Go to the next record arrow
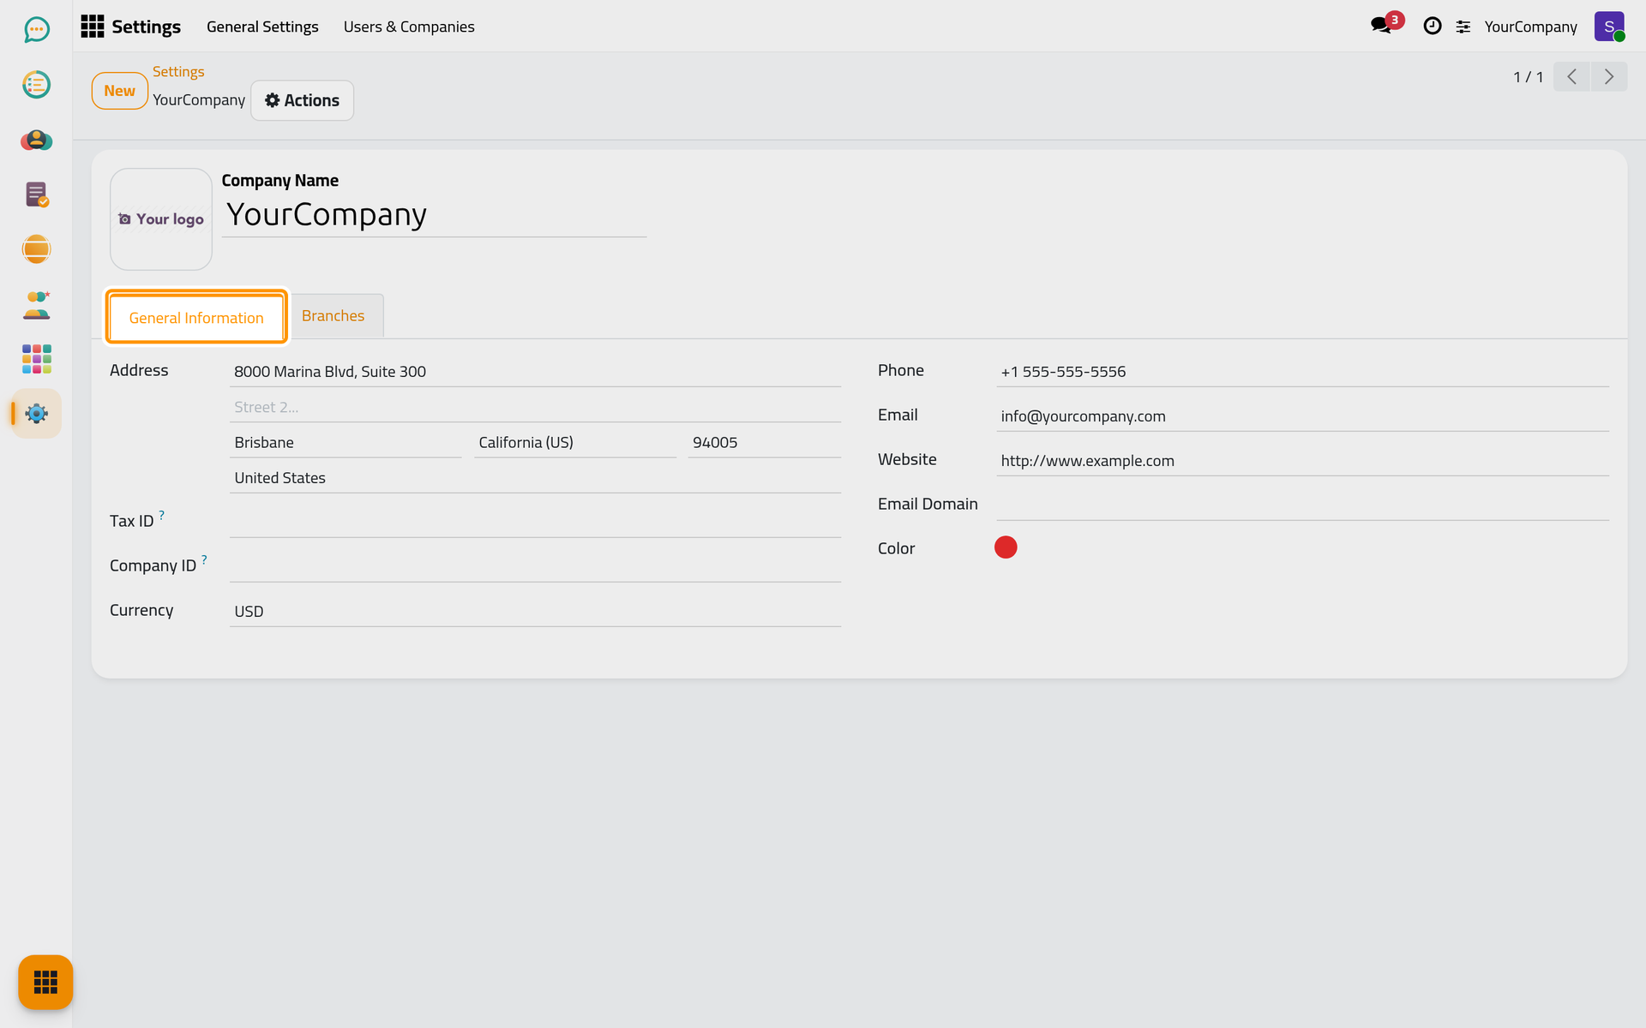 1609,77
